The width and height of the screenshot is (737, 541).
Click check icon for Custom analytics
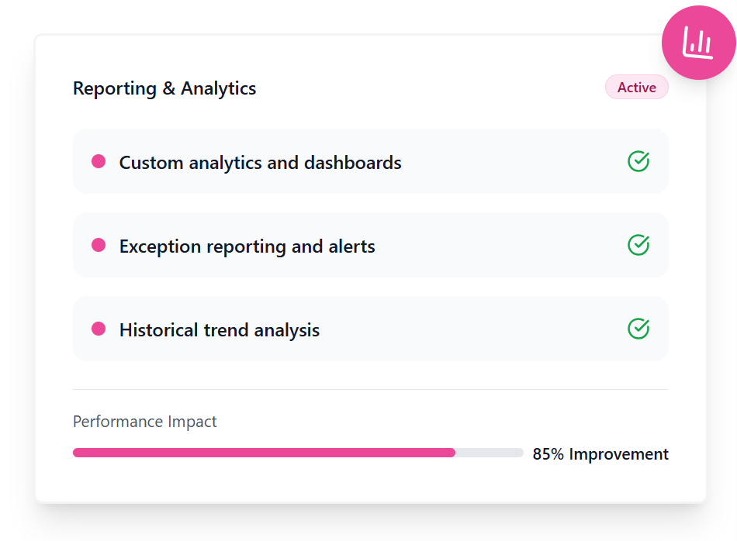(638, 161)
